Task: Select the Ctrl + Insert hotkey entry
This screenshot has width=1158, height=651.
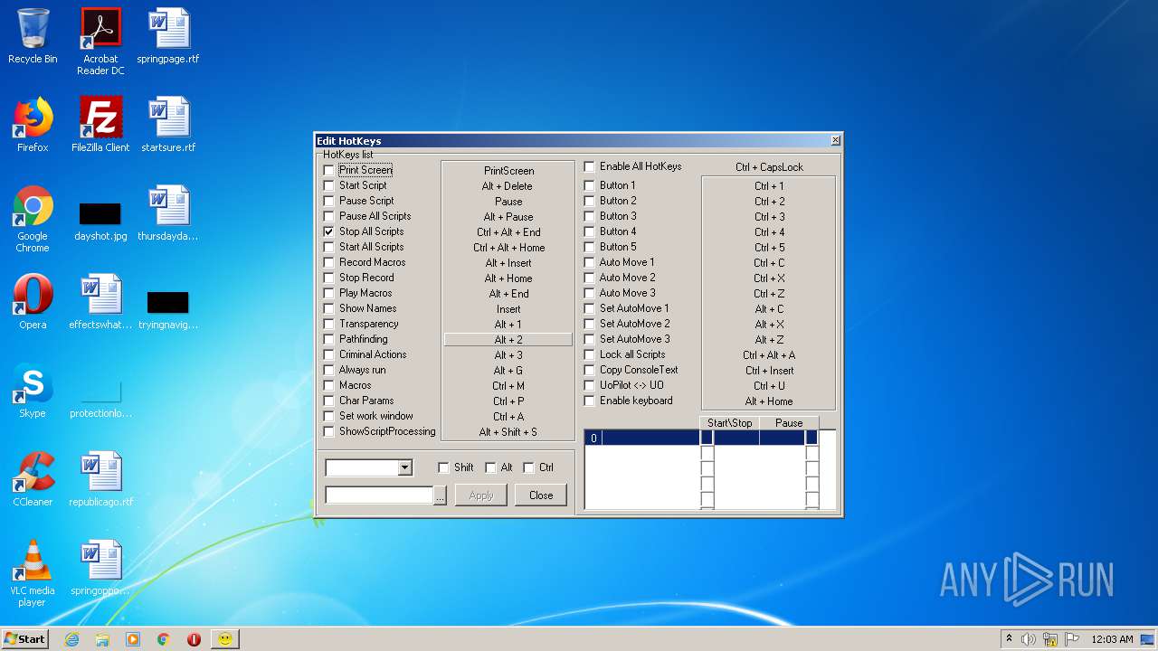Action: pos(769,371)
